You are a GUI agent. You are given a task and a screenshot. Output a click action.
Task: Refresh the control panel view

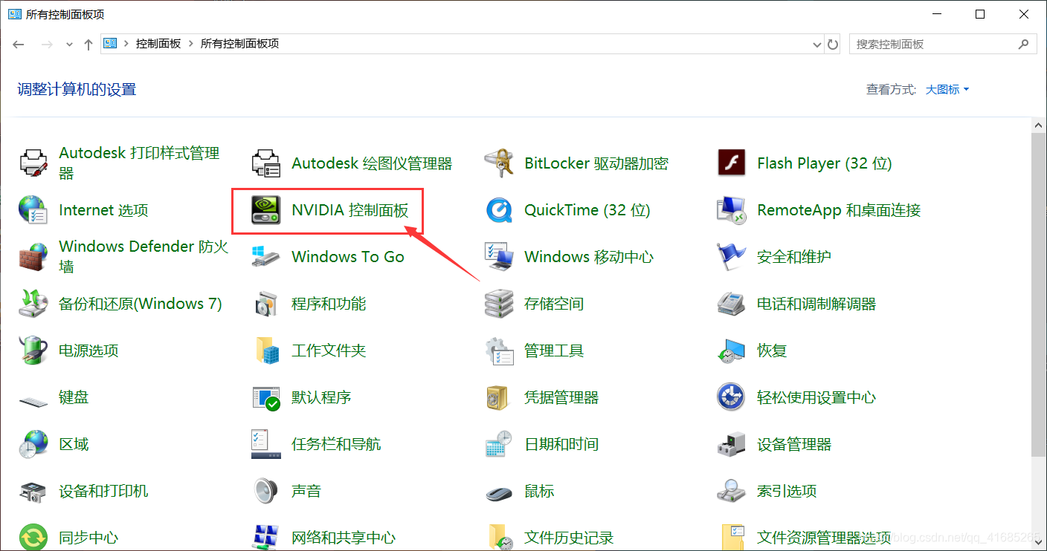point(833,45)
